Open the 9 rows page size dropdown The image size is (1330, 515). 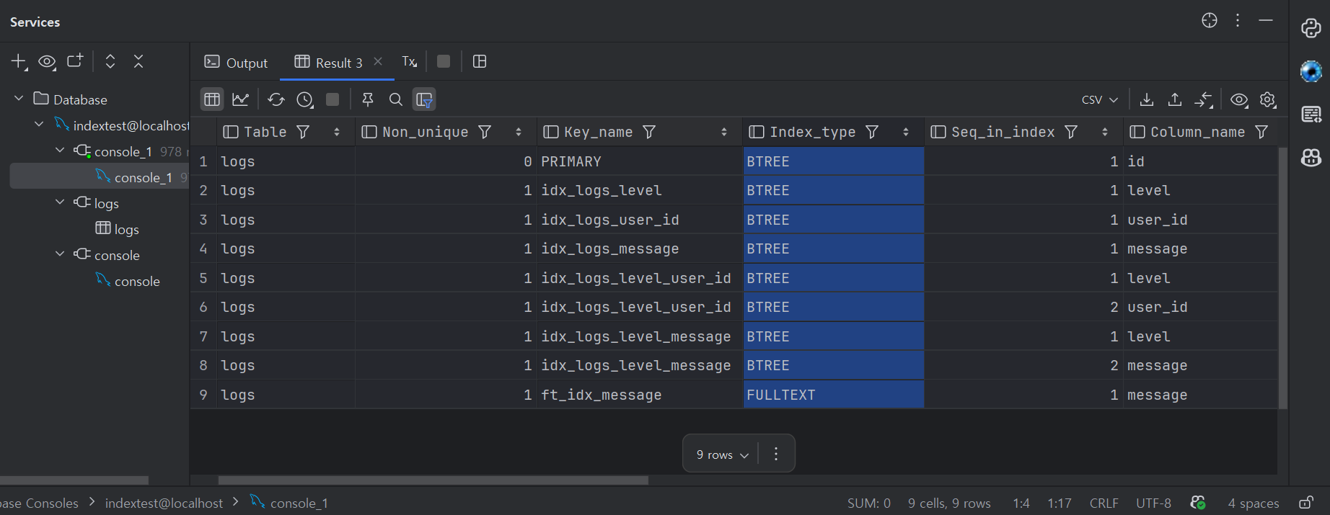click(722, 454)
